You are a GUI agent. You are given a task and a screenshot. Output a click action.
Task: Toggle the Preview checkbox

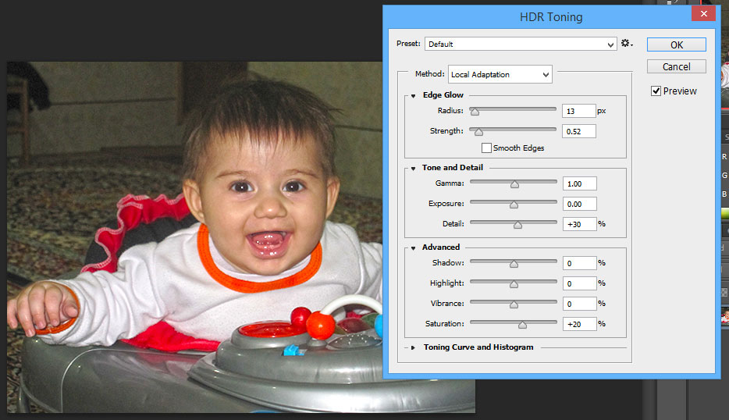point(656,91)
